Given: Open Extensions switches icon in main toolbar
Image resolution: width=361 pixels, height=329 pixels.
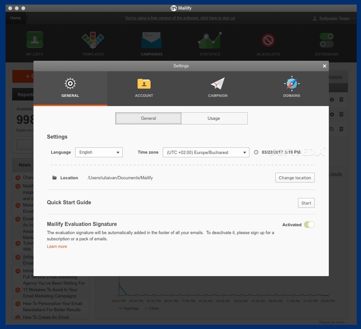Looking at the screenshot, I should (x=327, y=40).
